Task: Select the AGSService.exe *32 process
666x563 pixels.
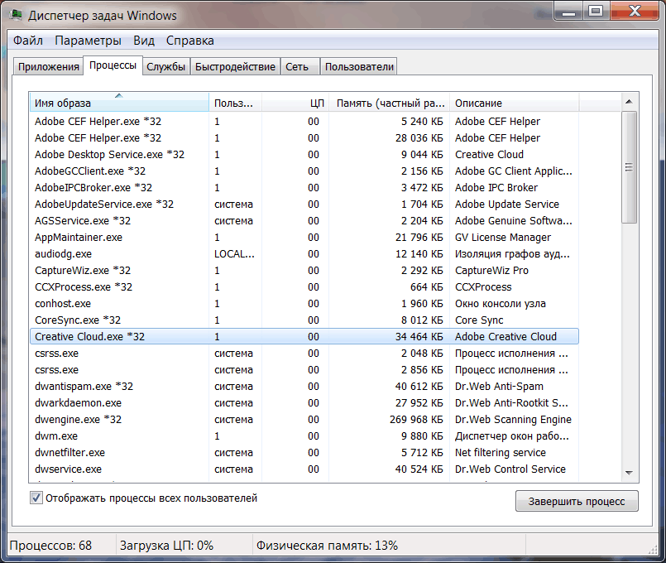Action: pos(304,221)
